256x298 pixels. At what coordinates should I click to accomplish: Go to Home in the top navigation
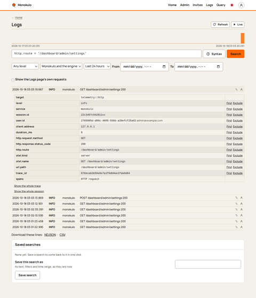172,5
